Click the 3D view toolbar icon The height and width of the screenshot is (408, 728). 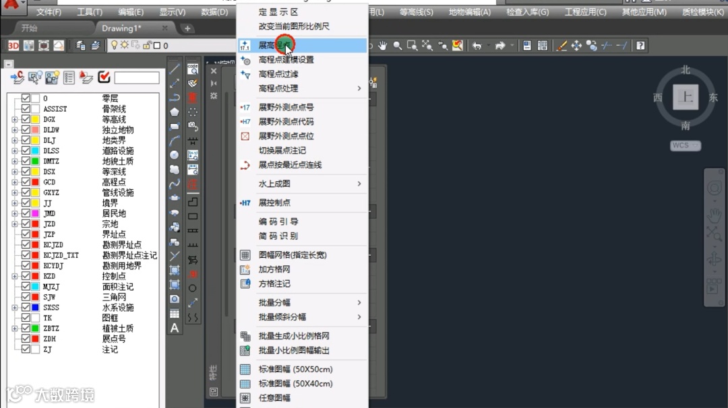13,45
